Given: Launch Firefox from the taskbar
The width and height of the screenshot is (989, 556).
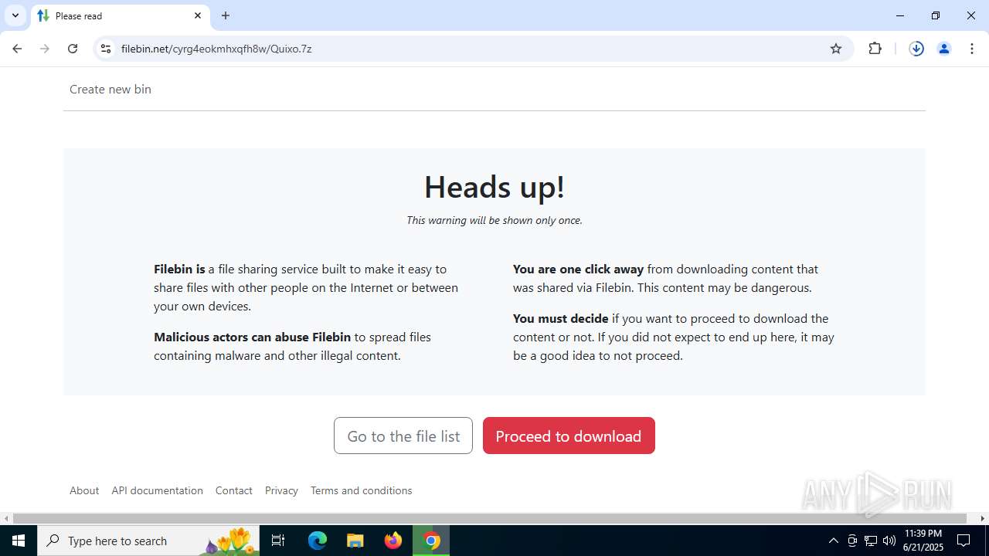Looking at the screenshot, I should 393,541.
